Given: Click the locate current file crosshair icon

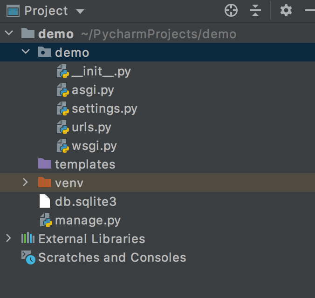Looking at the screenshot, I should [x=231, y=10].
